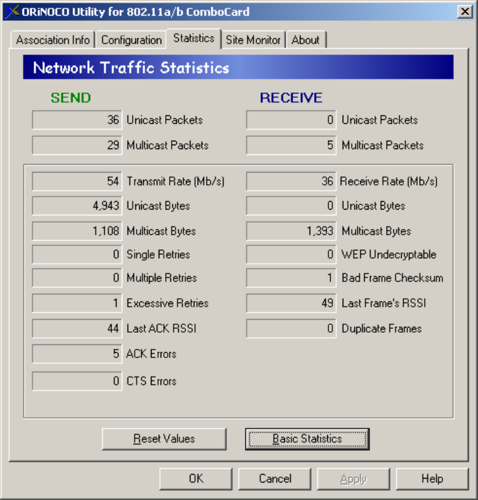Click the Last ACK RSSI label
Viewport: 478px width, 500px height.
point(161,328)
